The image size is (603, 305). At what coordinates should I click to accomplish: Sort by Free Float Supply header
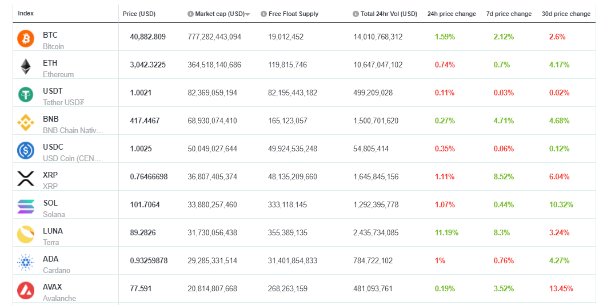point(293,14)
